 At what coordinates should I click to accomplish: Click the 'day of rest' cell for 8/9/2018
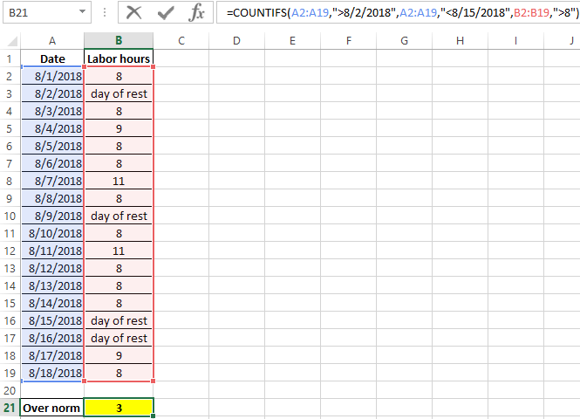119,216
